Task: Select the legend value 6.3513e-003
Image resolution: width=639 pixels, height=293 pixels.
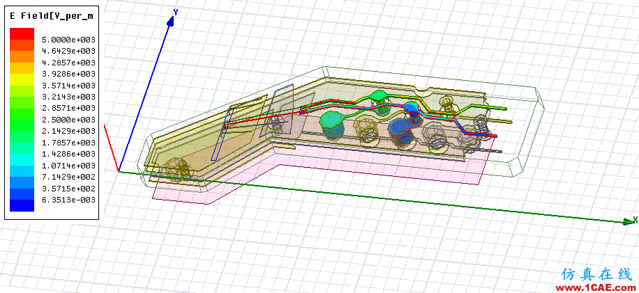Action: tap(68, 200)
